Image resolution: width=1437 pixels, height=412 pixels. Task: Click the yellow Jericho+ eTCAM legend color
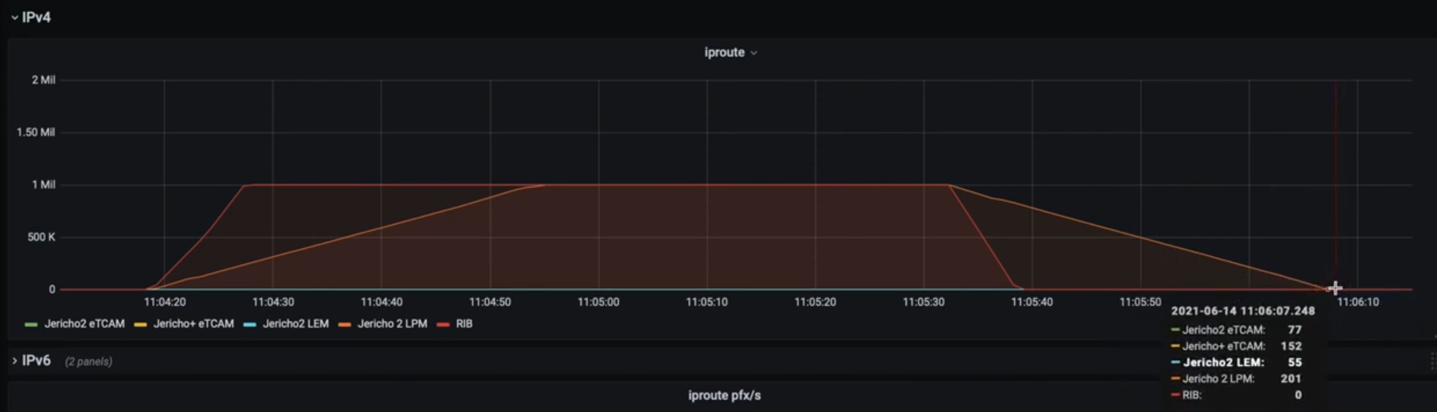[x=141, y=325]
